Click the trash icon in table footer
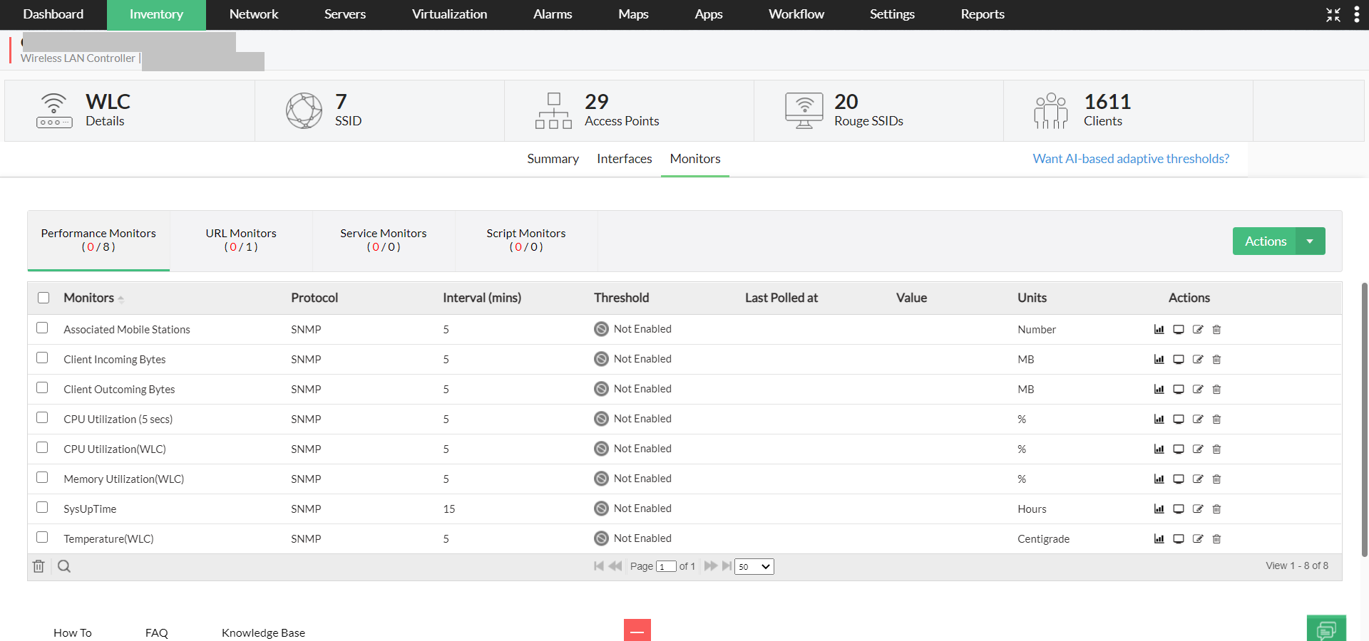Image resolution: width=1369 pixels, height=641 pixels. click(x=39, y=567)
